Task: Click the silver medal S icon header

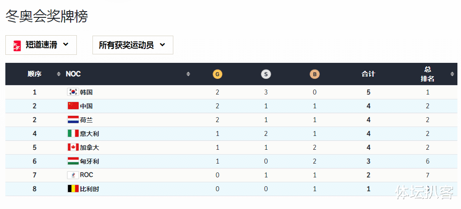Action: (266, 74)
